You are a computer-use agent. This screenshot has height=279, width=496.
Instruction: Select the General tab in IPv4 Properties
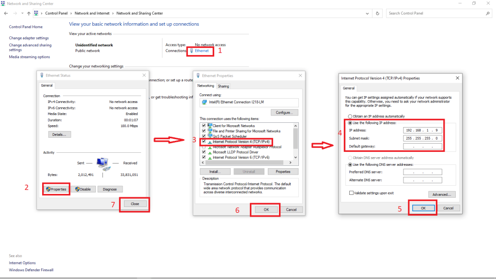349,88
